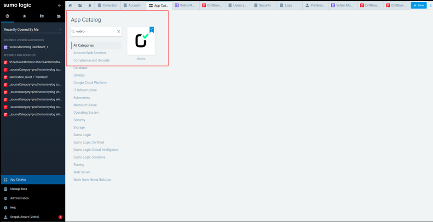Open App Catalog in sidebar menu
The width and height of the screenshot is (433, 222).
[33, 180]
